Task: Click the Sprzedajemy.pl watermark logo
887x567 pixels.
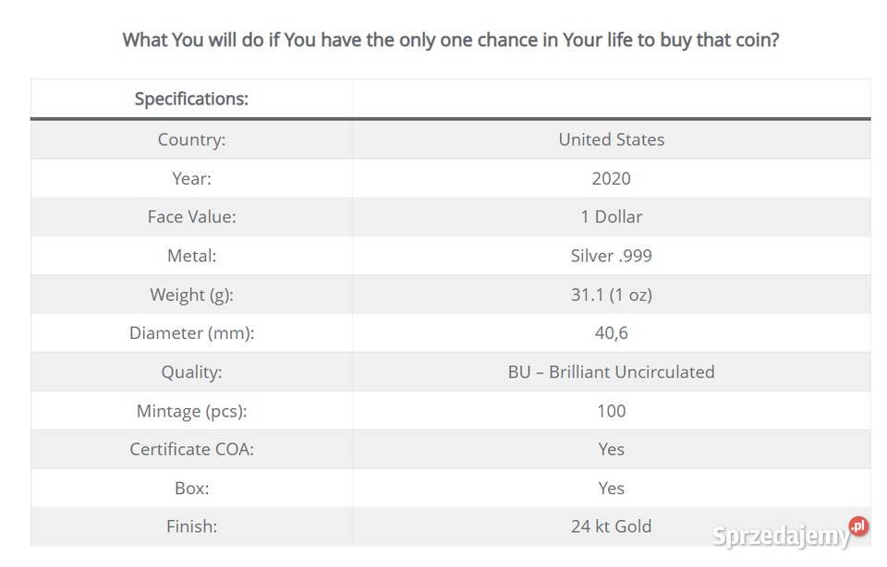Action: pos(781,534)
